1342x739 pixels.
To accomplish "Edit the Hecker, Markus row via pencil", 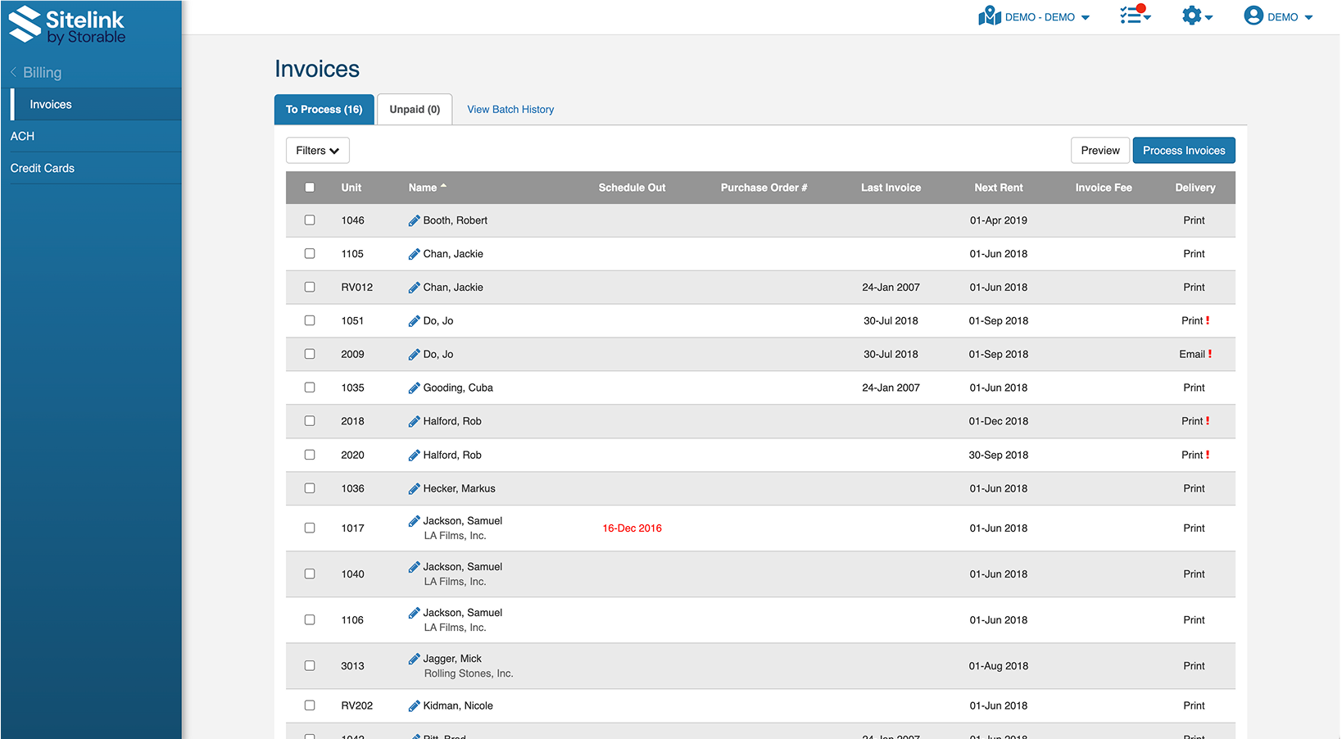I will pos(414,489).
